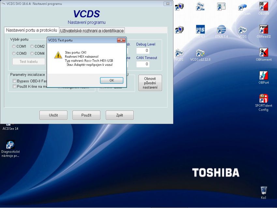Open the OBKoment desktop shortcut
Viewport: 277px width, 208px height.
click(x=264, y=54)
